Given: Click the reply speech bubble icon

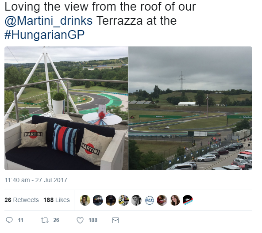Looking at the screenshot, I should click(x=9, y=220).
